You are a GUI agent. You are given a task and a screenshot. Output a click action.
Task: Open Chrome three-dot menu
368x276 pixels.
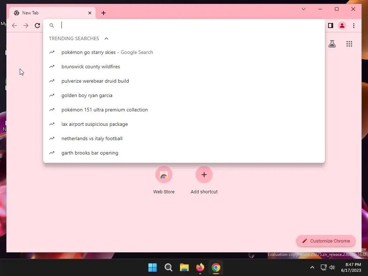(354, 26)
